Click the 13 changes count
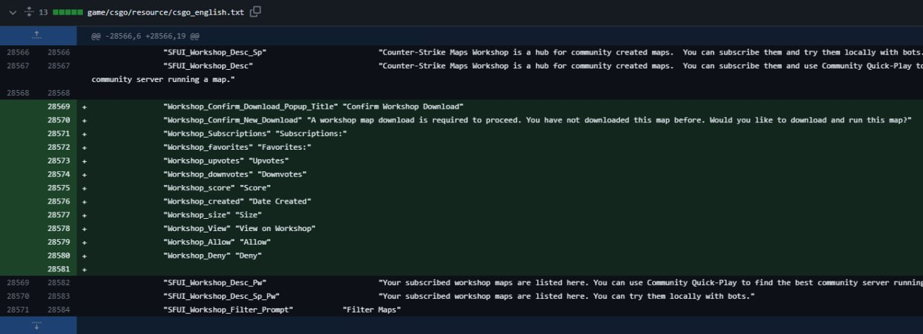The height and width of the screenshot is (334, 923). tap(43, 12)
